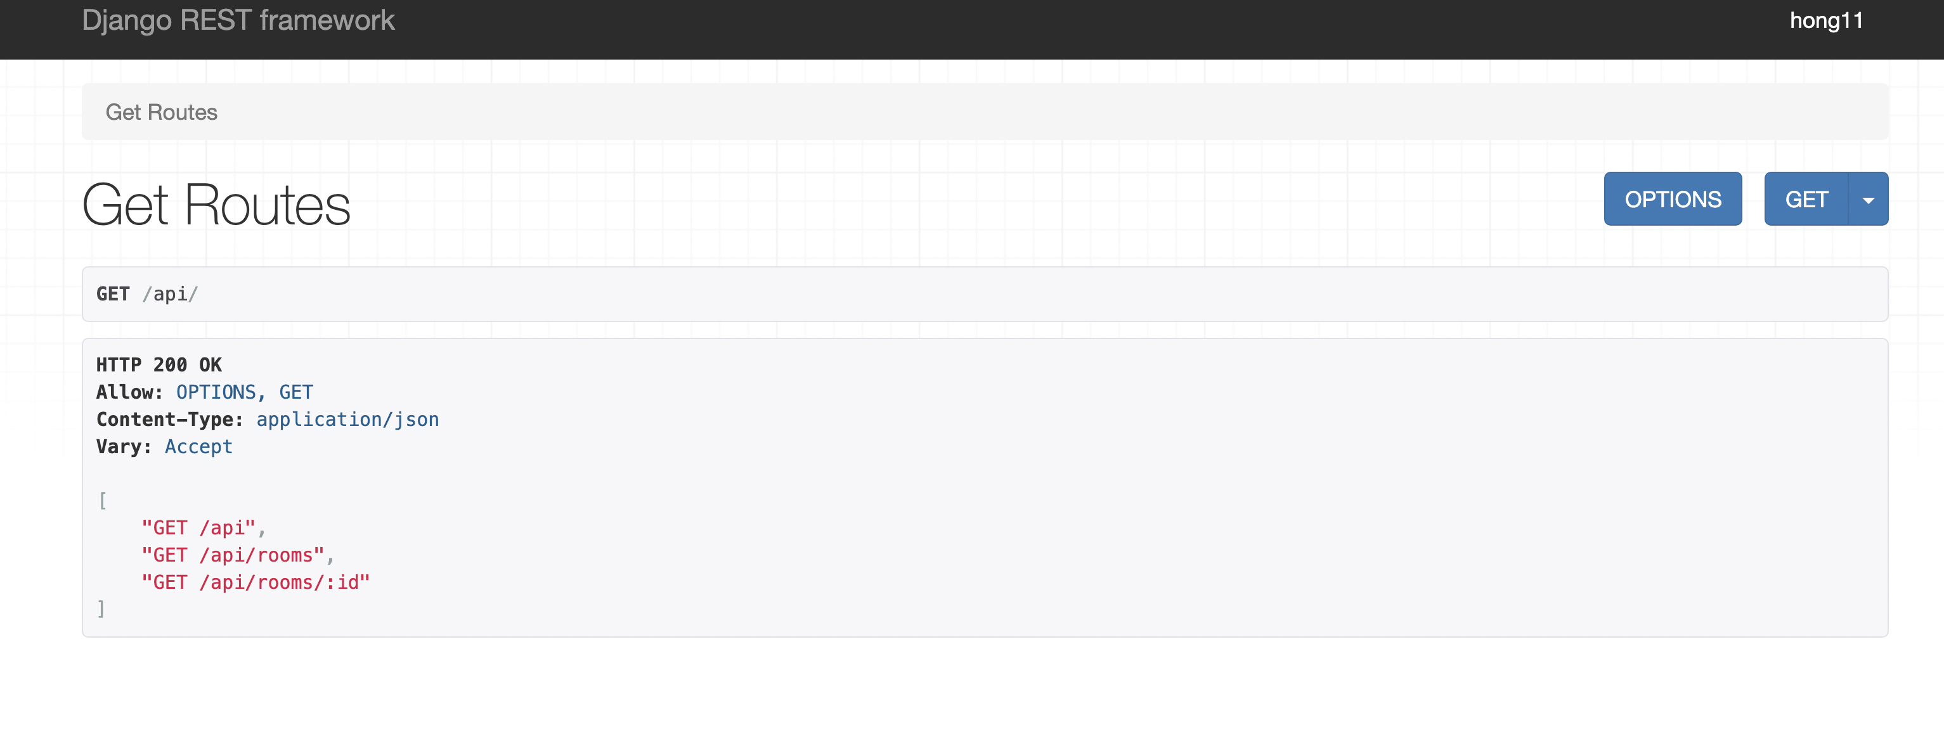Select the /api/ path in the request box

coord(171,294)
